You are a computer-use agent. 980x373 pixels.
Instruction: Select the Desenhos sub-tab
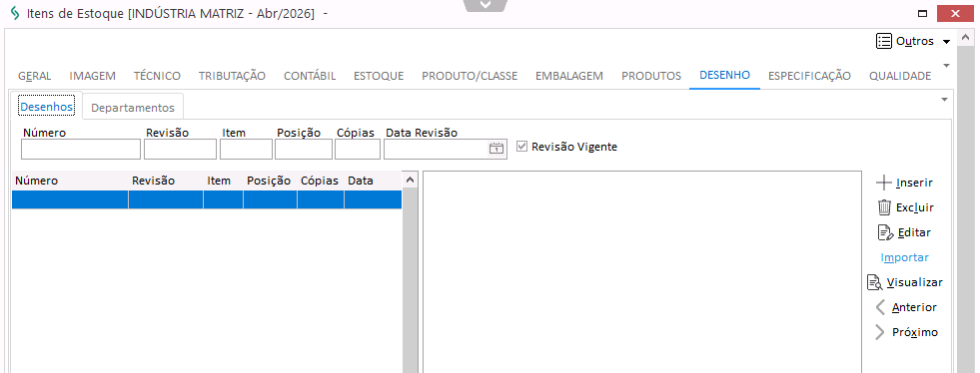[47, 107]
